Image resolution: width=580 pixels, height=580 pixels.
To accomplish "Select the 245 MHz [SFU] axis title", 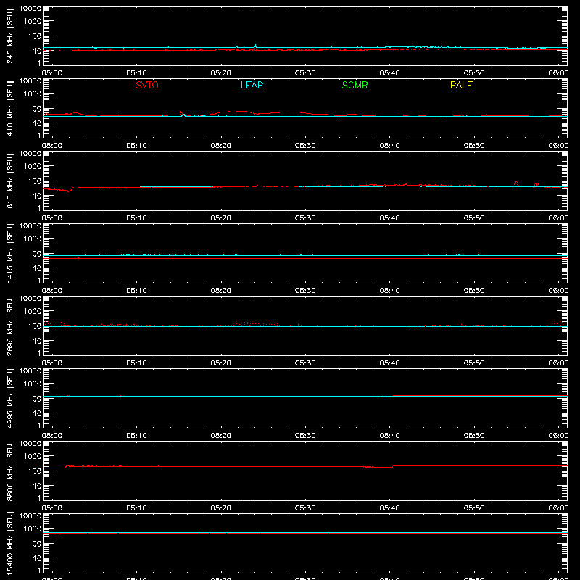I will (x=10, y=36).
